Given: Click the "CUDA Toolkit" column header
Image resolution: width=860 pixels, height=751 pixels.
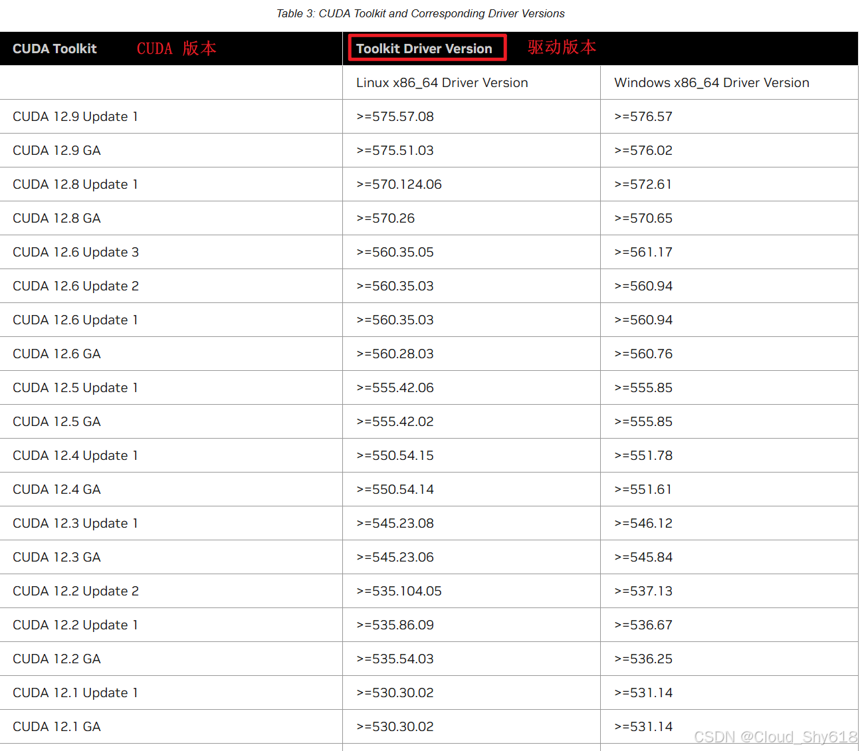Looking at the screenshot, I should tap(54, 49).
